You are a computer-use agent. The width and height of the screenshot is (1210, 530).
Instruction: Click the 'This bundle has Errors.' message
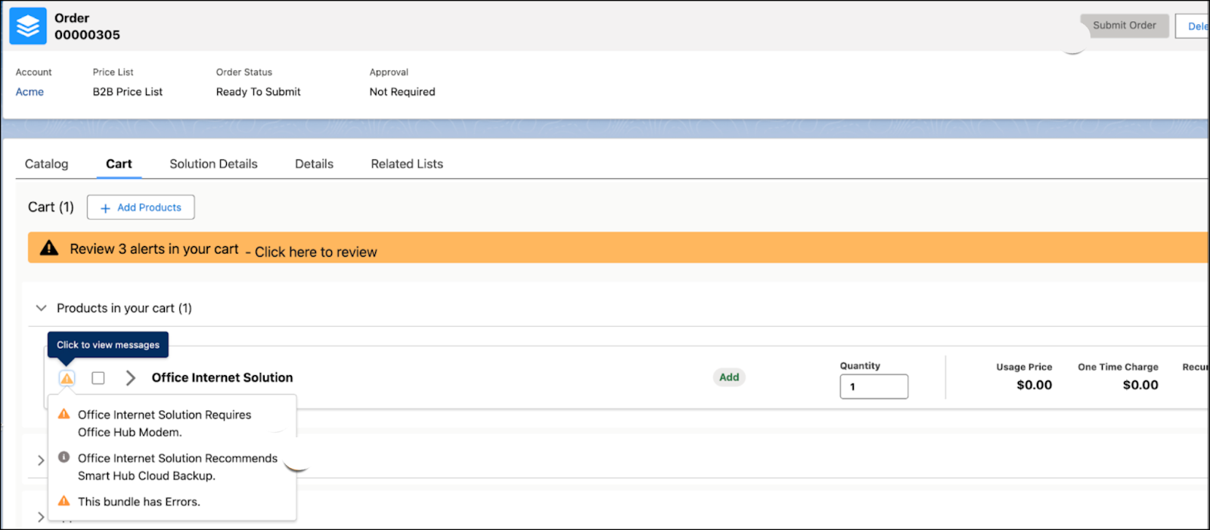point(139,502)
